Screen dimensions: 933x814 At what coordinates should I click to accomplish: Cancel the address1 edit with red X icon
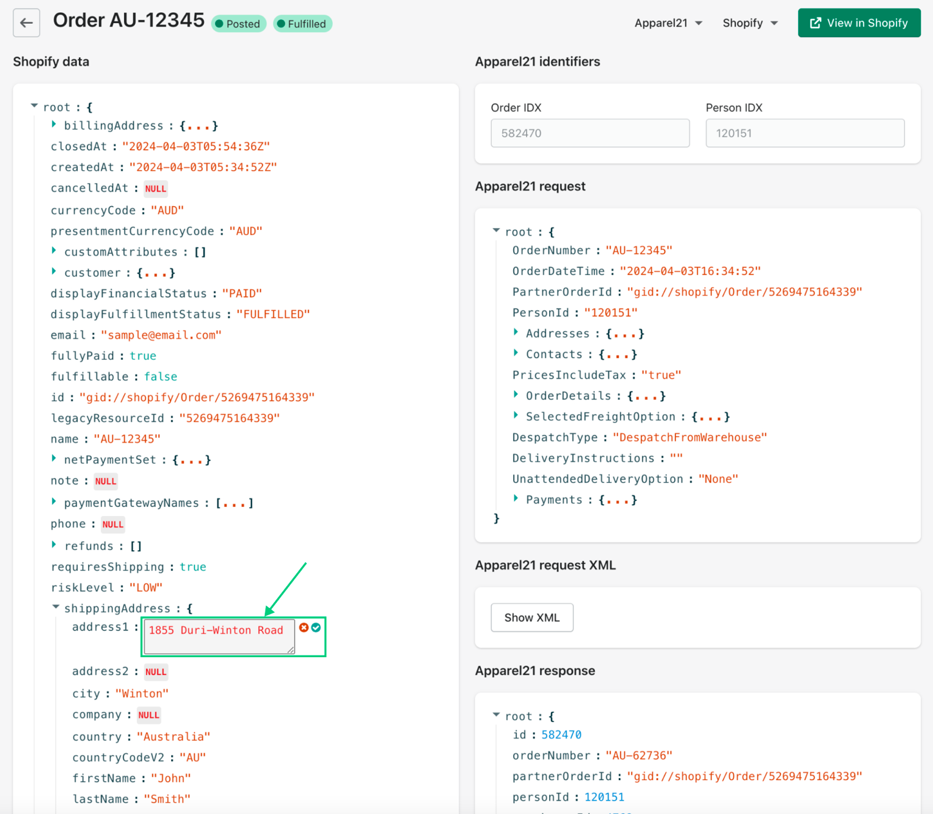[x=304, y=627]
